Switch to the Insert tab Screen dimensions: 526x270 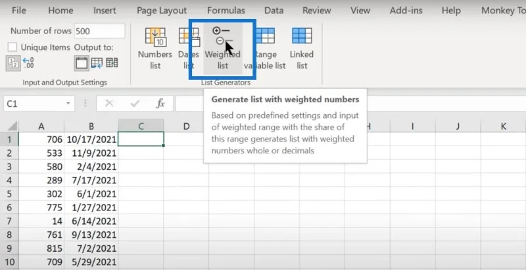tap(105, 10)
